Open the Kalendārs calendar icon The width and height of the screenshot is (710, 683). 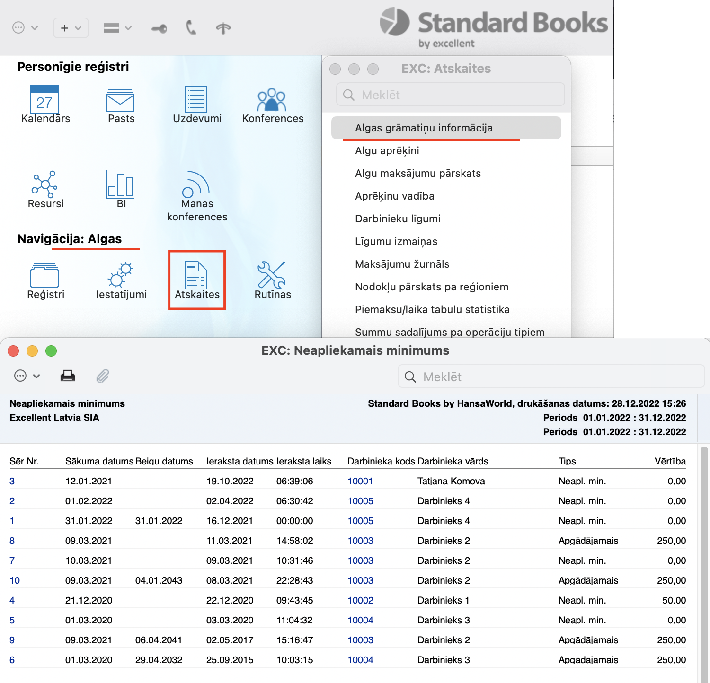(44, 100)
